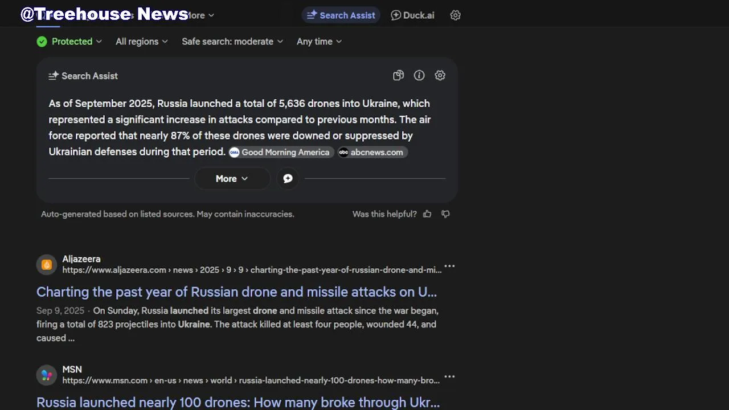Click the Aljazeera site favicon
This screenshot has width=729, height=410.
pos(47,264)
